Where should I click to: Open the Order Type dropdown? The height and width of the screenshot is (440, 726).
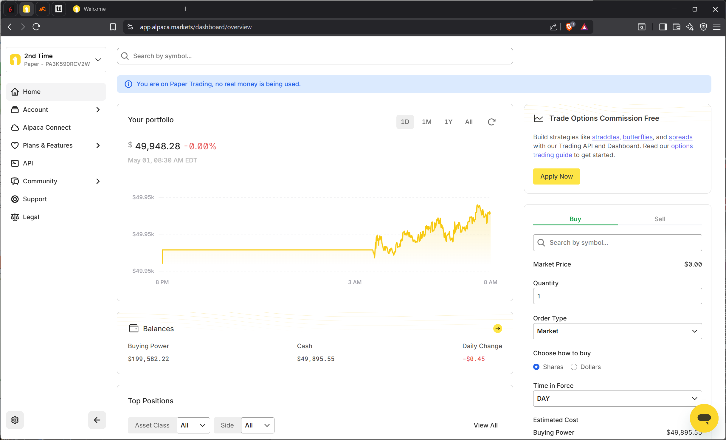(617, 331)
